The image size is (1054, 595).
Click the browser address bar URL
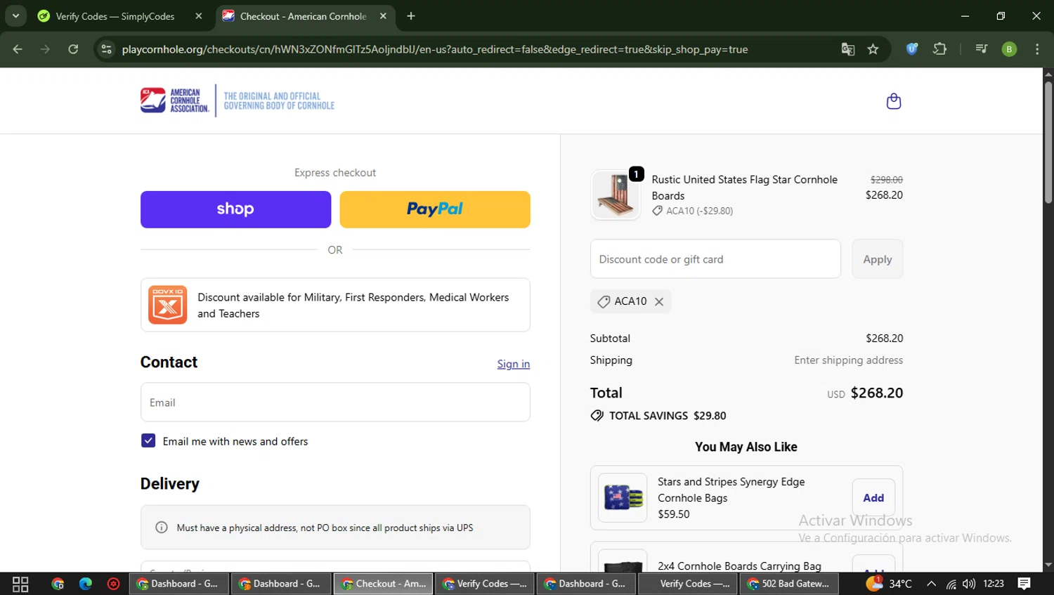pyautogui.click(x=434, y=49)
